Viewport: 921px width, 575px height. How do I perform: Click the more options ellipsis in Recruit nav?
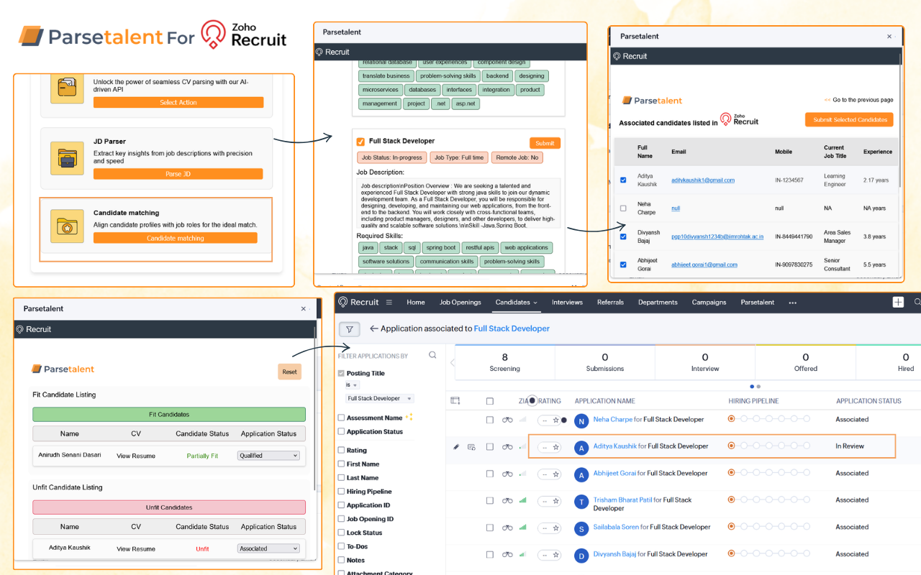point(792,303)
